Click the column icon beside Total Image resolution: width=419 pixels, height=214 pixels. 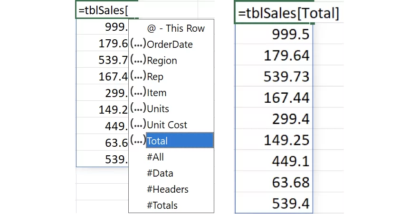[138, 141]
